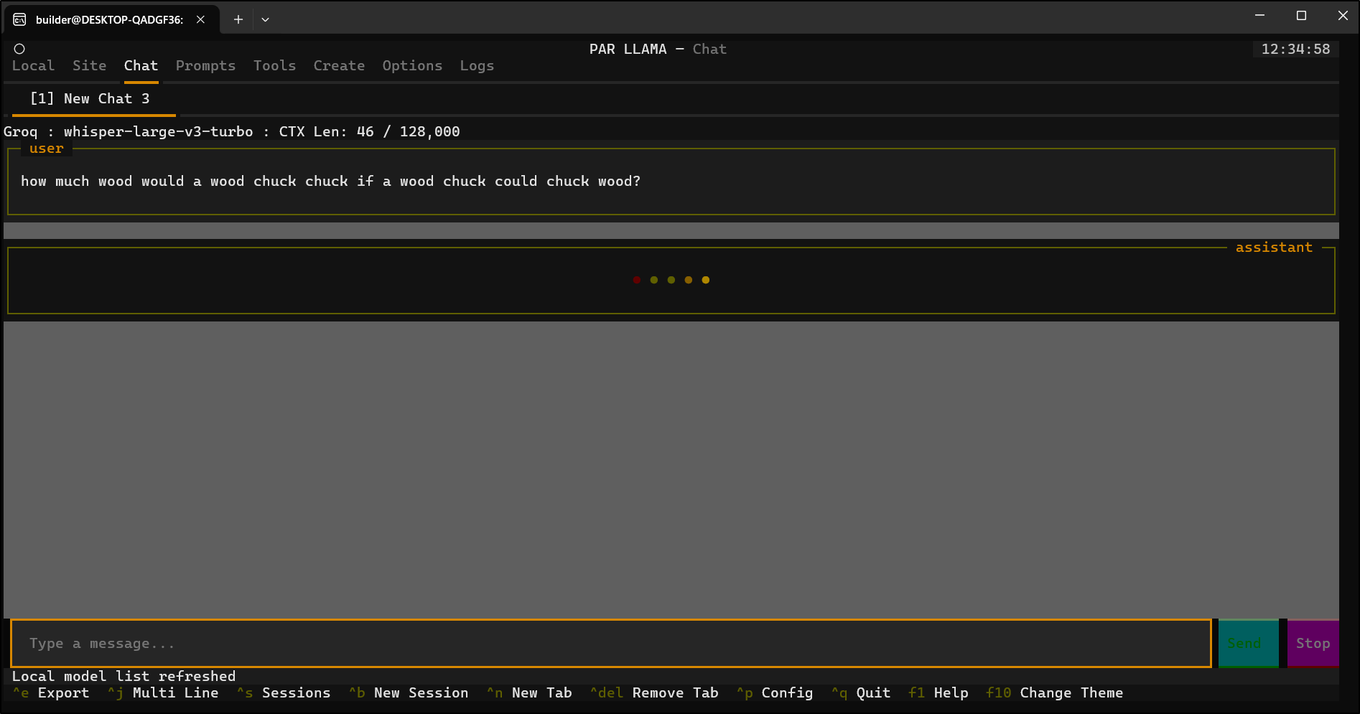
Task: Open a new terminal tab with plus icon
Action: (238, 19)
